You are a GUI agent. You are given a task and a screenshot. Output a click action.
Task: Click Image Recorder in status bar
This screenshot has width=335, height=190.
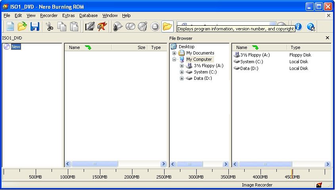pyautogui.click(x=257, y=185)
